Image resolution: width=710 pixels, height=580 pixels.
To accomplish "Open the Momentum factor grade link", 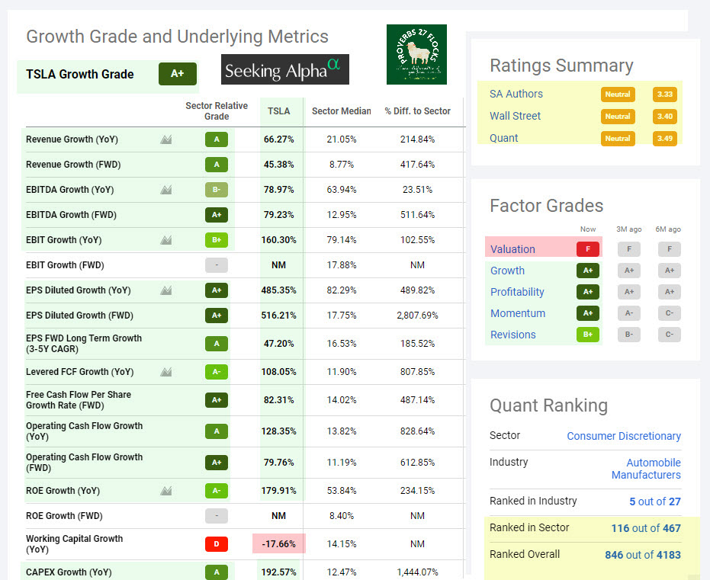I will tap(518, 313).
